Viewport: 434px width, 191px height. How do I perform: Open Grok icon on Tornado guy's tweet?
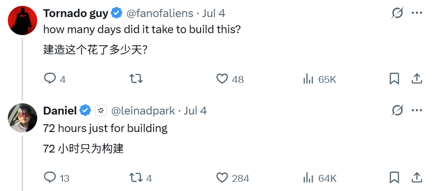coord(397,13)
